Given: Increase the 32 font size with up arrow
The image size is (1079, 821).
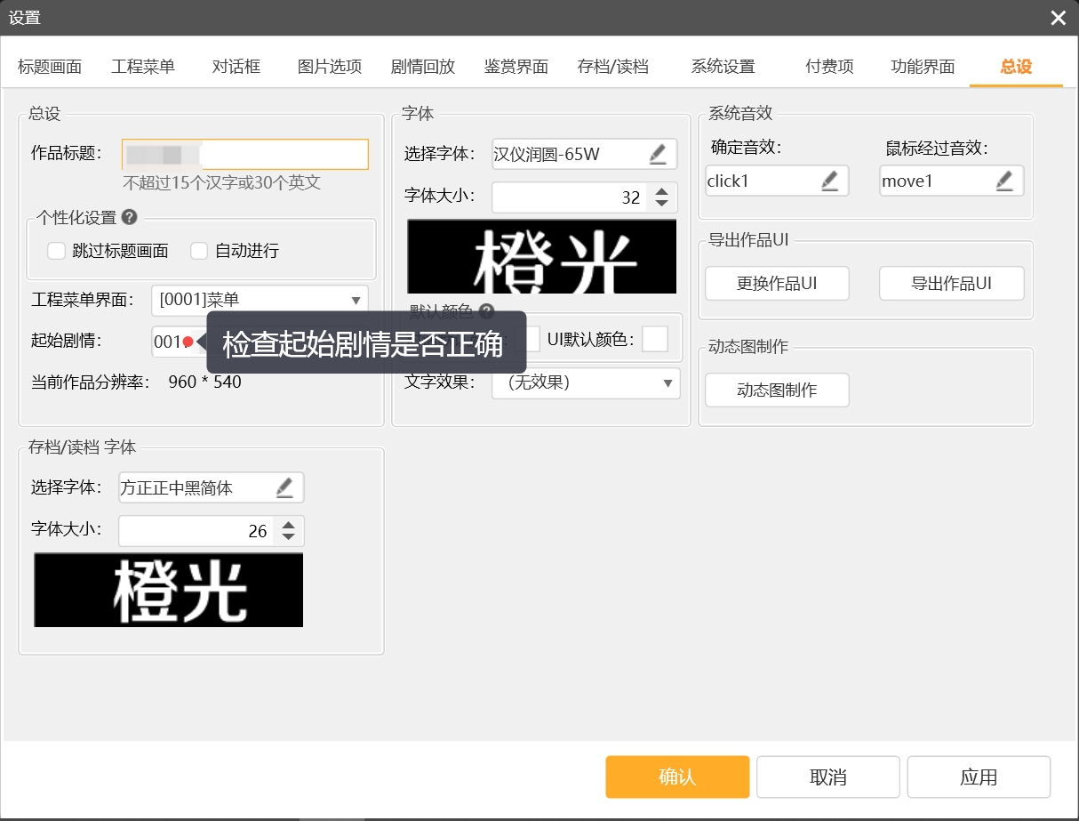Looking at the screenshot, I should 661,191.
